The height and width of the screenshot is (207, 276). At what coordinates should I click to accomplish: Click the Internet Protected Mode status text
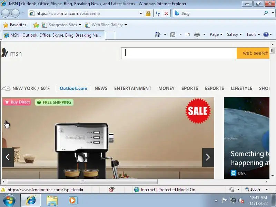click(168, 189)
